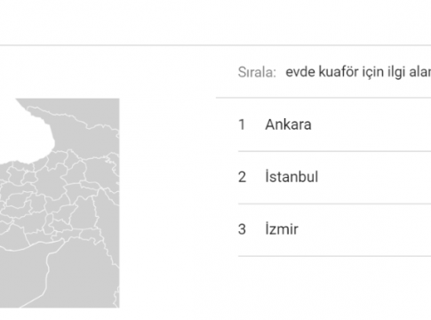
Task: Click rank number 2 beside İstanbul
Action: coord(242,177)
